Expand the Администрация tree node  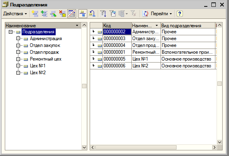click(x=18, y=38)
